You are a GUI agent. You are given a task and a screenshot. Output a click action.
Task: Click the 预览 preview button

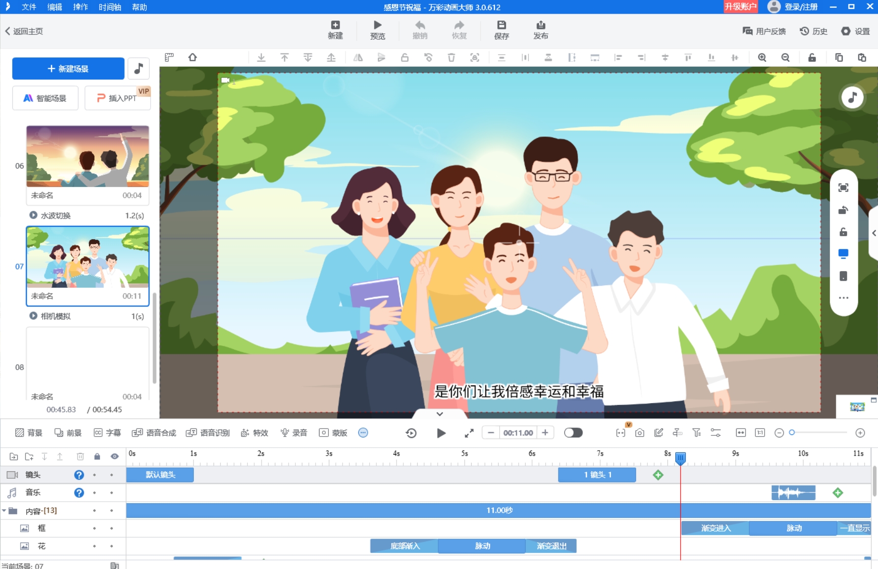pyautogui.click(x=377, y=30)
